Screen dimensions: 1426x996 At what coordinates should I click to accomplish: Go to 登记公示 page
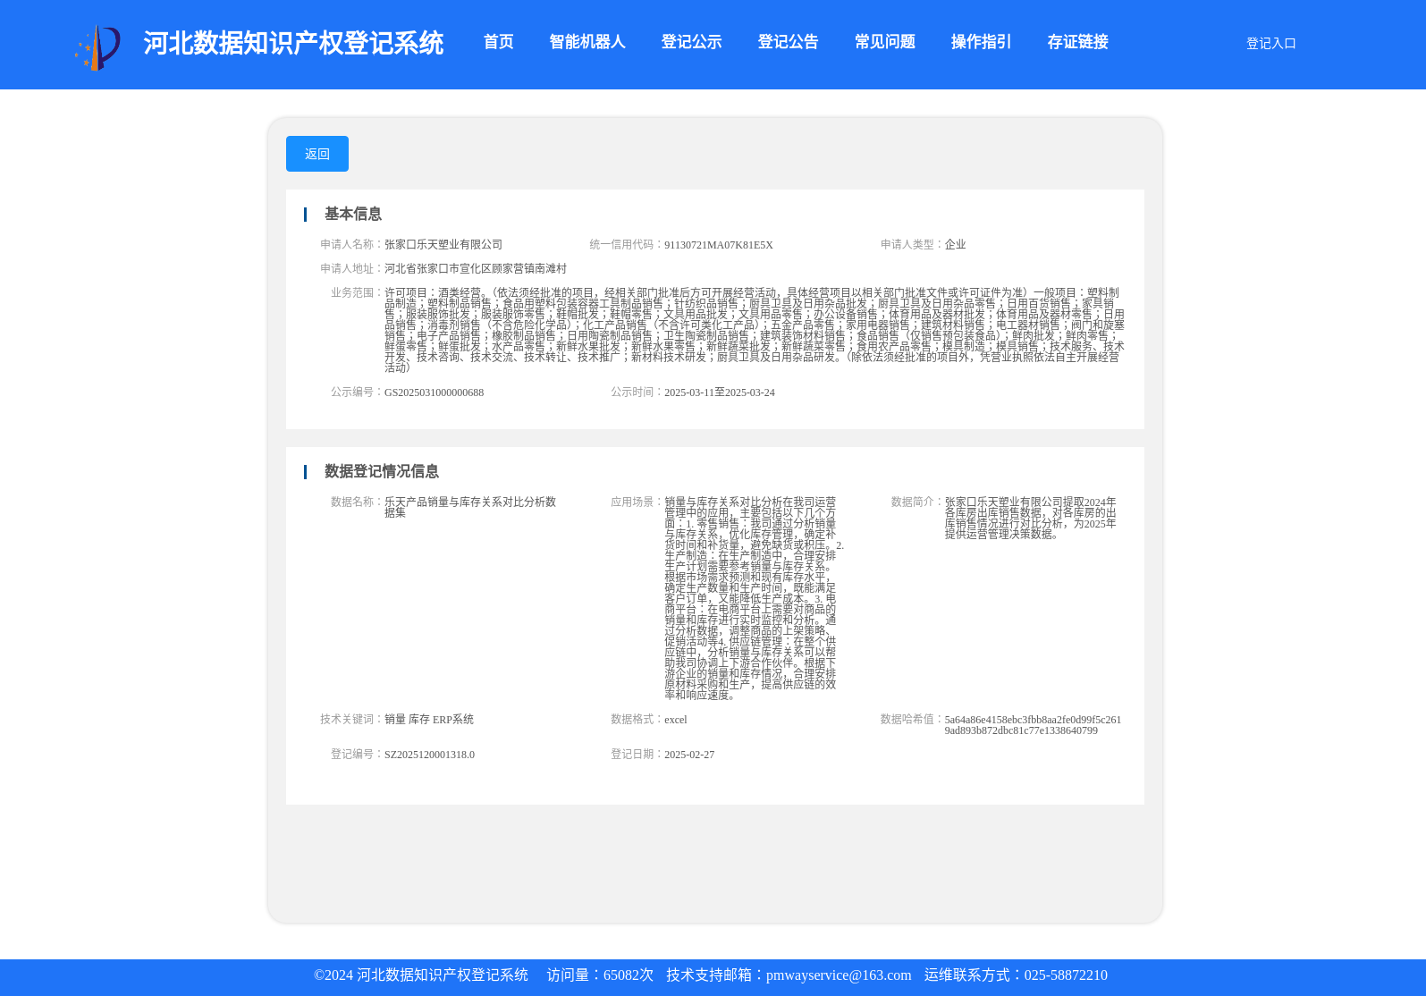pos(691,42)
